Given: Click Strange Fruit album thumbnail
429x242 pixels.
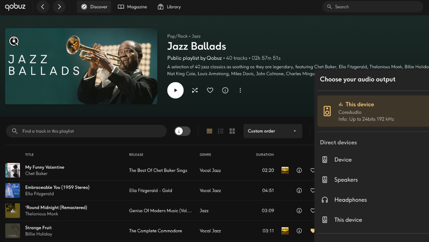Looking at the screenshot, I should [x=13, y=231].
